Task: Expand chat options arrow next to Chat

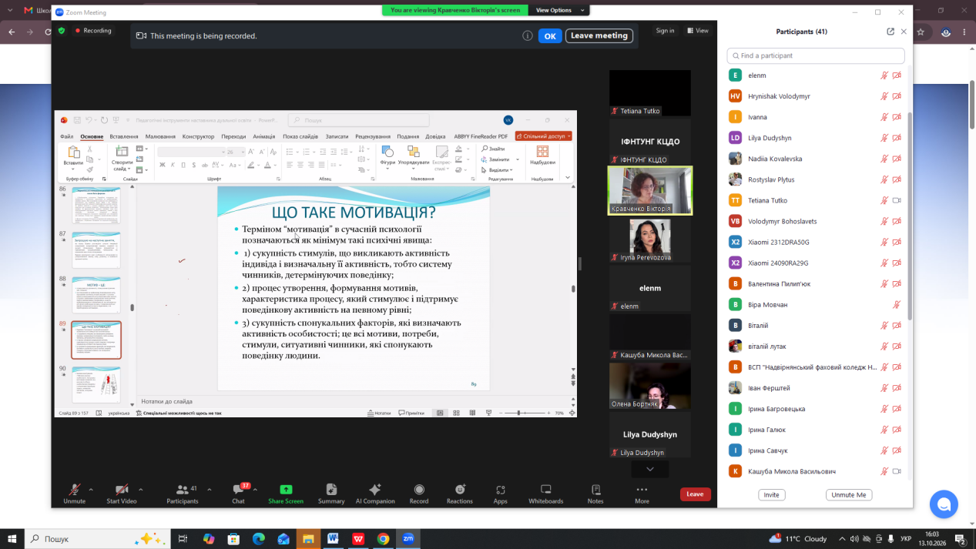Action: [x=255, y=489]
